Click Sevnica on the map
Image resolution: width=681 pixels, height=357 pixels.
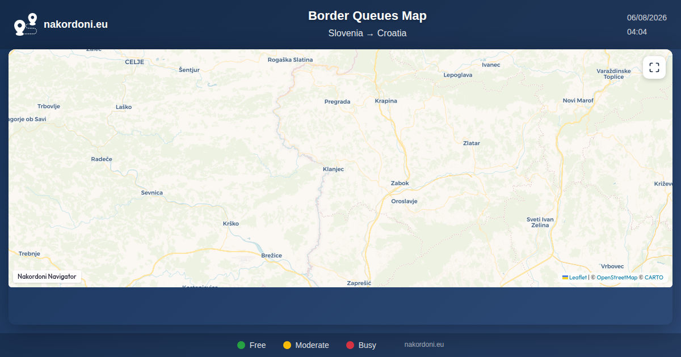coord(152,193)
